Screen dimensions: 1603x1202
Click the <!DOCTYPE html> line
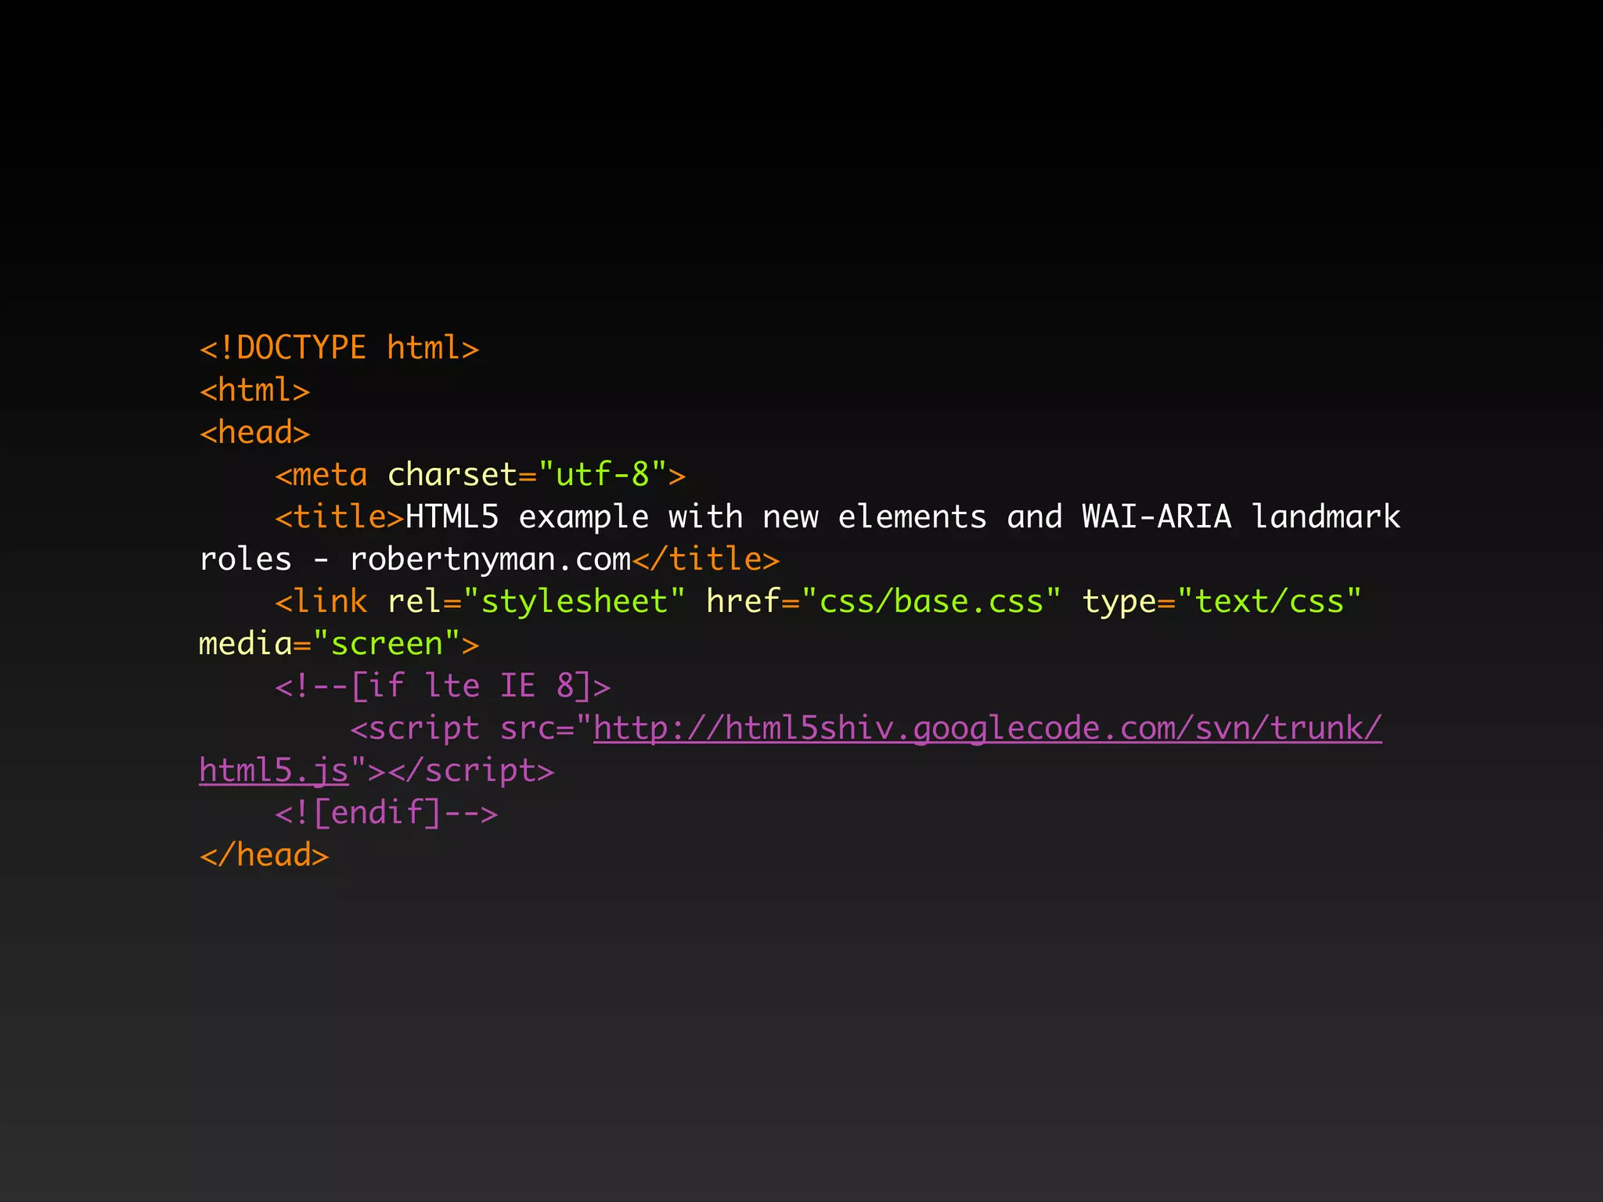tap(339, 348)
